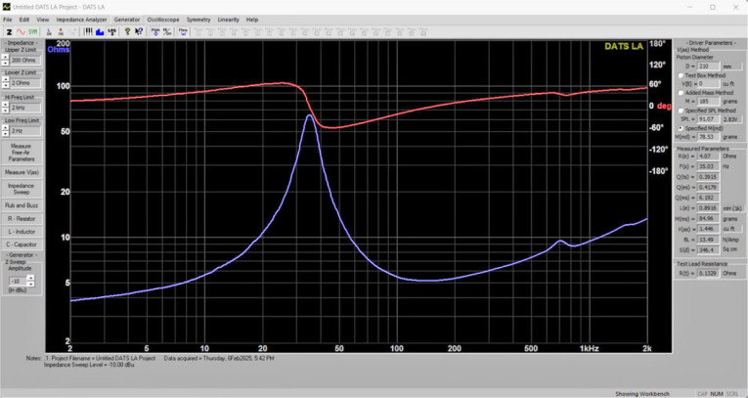
Task: Select the red sine wave generator icon
Action: coord(21,31)
